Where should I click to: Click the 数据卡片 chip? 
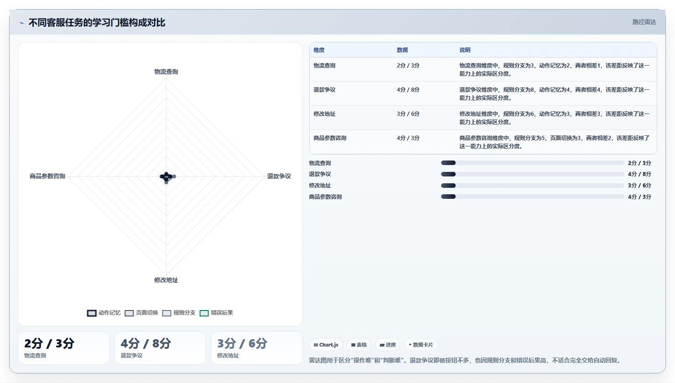(x=421, y=345)
